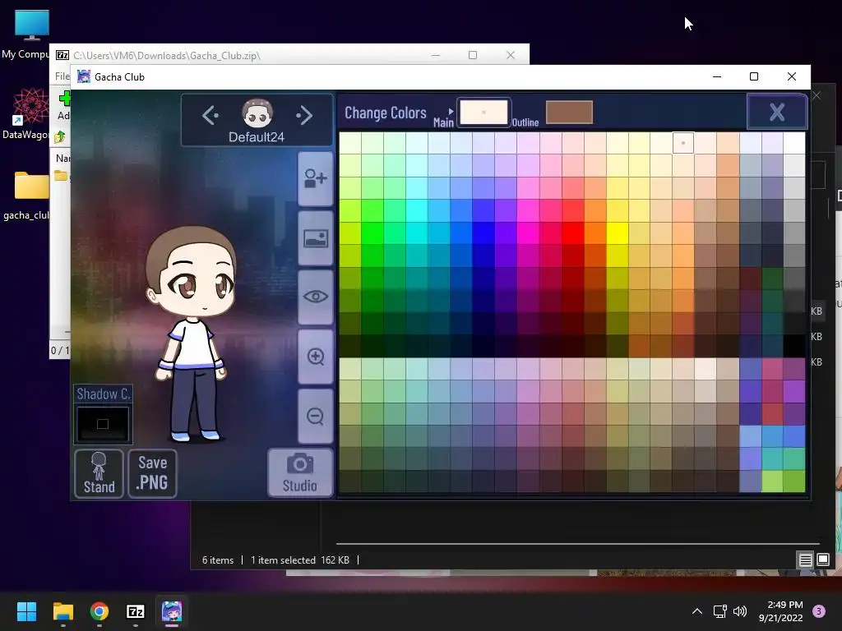
Task: Select the Main color swatch
Action: 483,112
